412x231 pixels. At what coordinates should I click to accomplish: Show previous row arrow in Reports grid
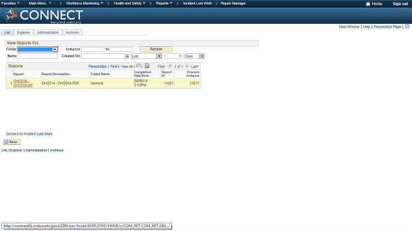[x=170, y=66]
